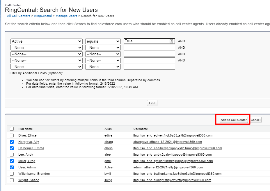The height and width of the screenshot is (191, 270).
Task: Uncheck the box for Hargrave, Ally
Action: coord(12,142)
